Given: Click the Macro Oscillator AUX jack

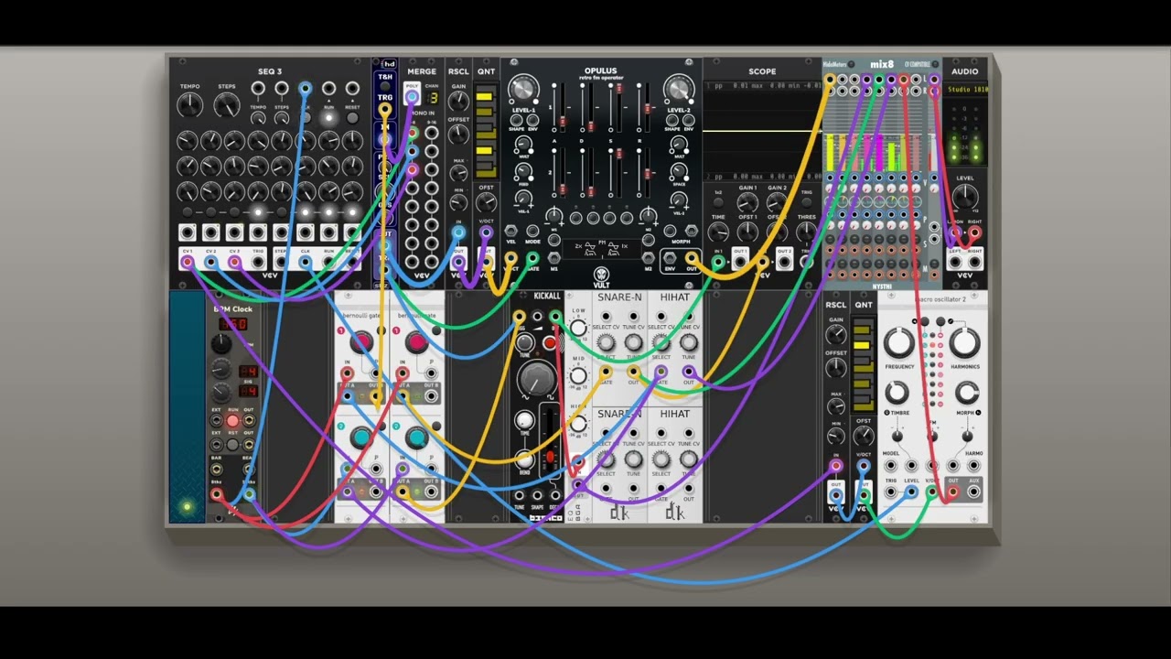Looking at the screenshot, I should pyautogui.click(x=973, y=492).
